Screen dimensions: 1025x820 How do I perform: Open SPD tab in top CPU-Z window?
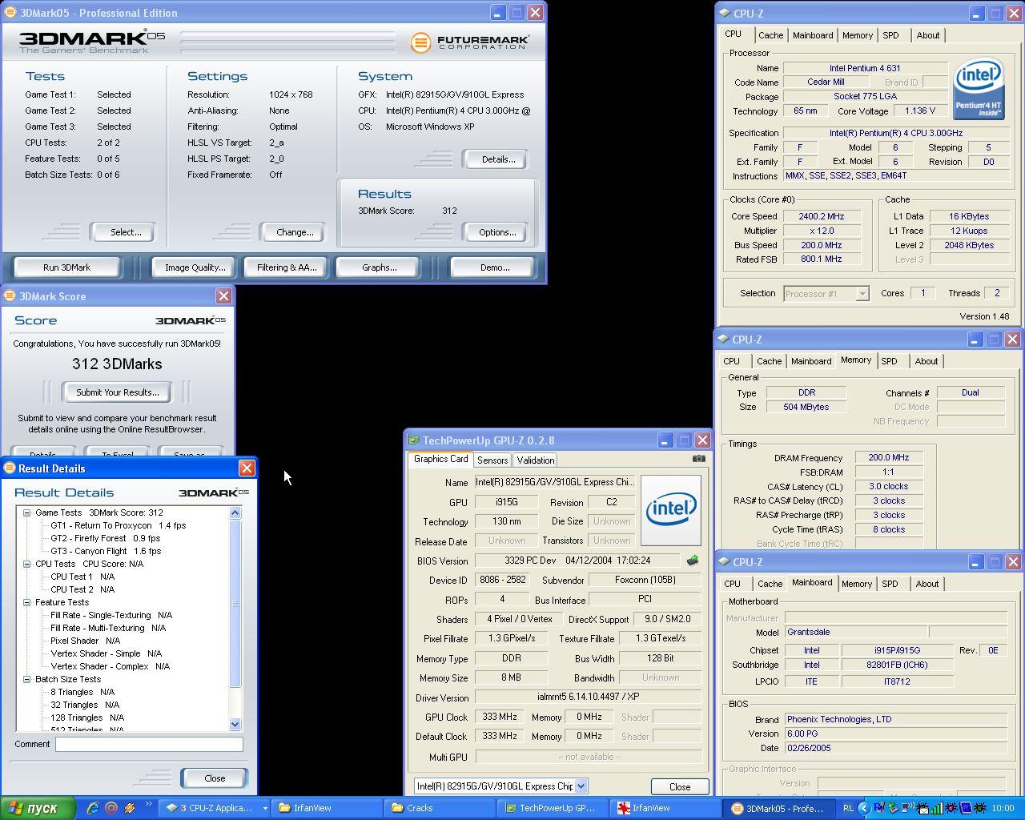coord(890,35)
